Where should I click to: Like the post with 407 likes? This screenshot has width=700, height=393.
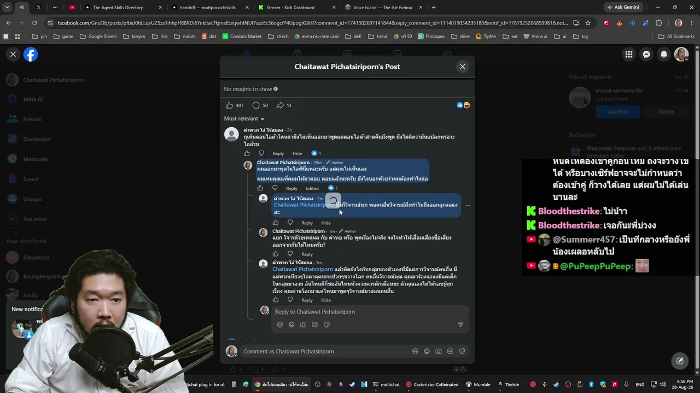click(x=229, y=105)
